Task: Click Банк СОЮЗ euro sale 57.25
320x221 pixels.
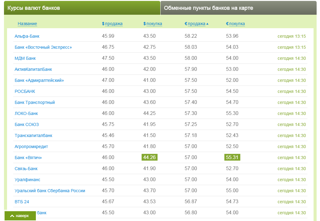Action: (x=191, y=124)
